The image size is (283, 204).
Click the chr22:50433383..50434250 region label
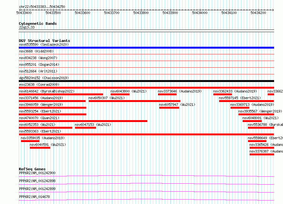42,7
